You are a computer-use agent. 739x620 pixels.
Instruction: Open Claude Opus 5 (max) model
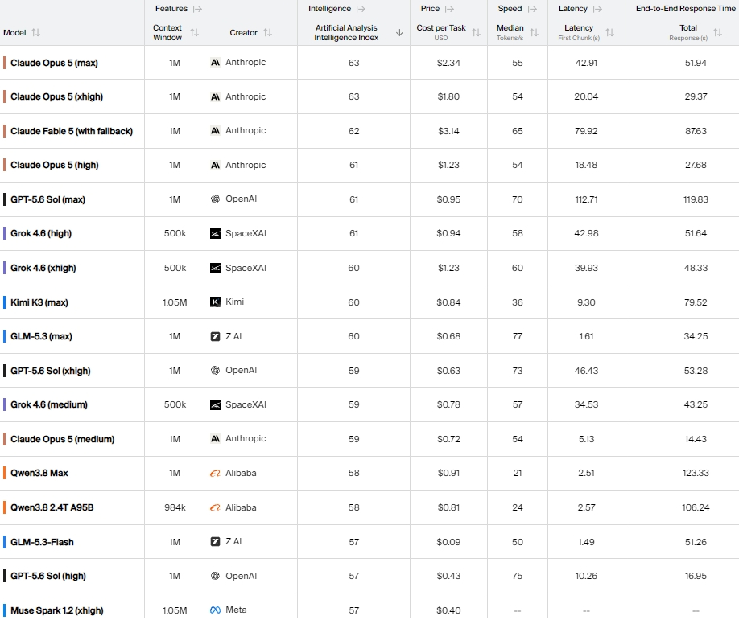(x=54, y=63)
